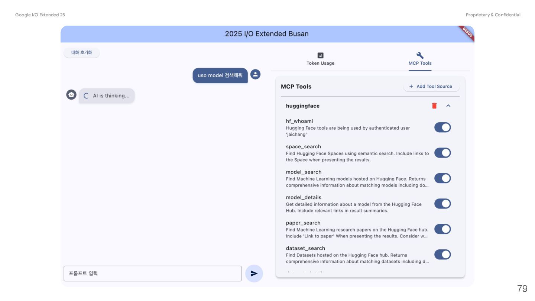Disable the paper_search toggle
Image resolution: width=535 pixels, height=301 pixels.
(442, 229)
